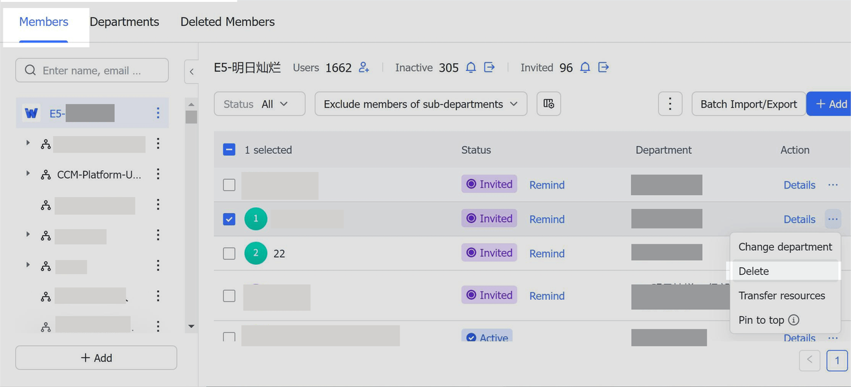Click the remind bell beside Invited 96
Image resolution: width=851 pixels, height=387 pixels.
[x=584, y=67]
